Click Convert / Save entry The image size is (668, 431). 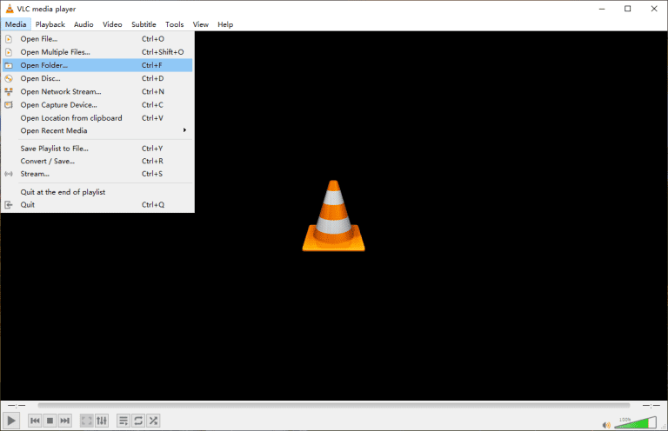pyautogui.click(x=47, y=161)
